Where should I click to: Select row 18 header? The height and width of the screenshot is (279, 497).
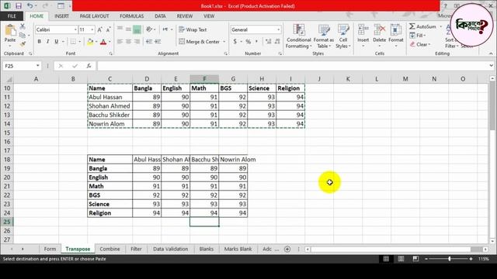7,160
